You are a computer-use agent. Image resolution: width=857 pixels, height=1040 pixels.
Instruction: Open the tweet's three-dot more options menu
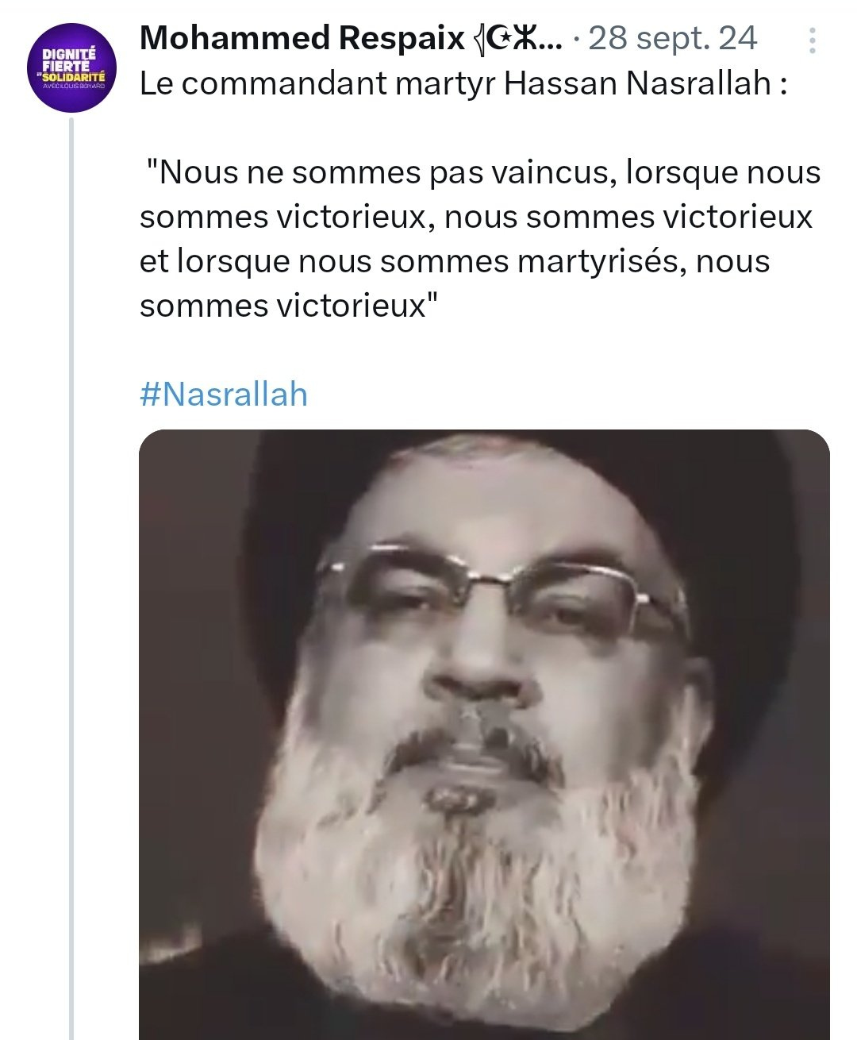pos(812,40)
